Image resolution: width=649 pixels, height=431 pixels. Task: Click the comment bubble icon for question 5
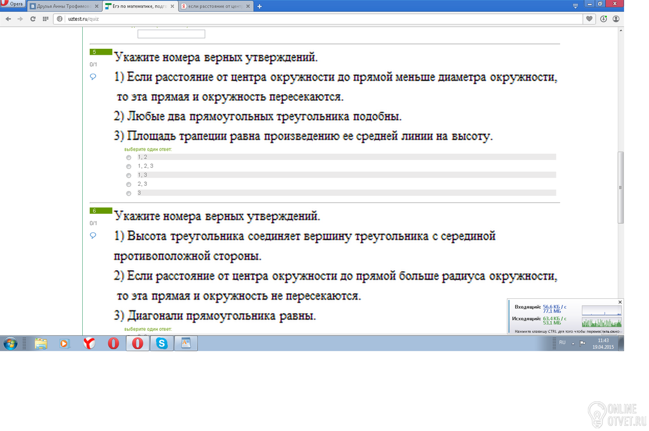[93, 77]
